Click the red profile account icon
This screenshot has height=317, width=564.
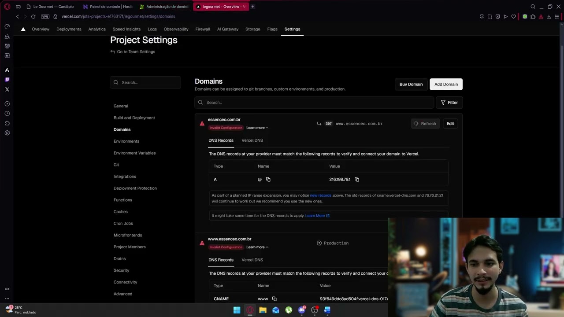pos(541,17)
